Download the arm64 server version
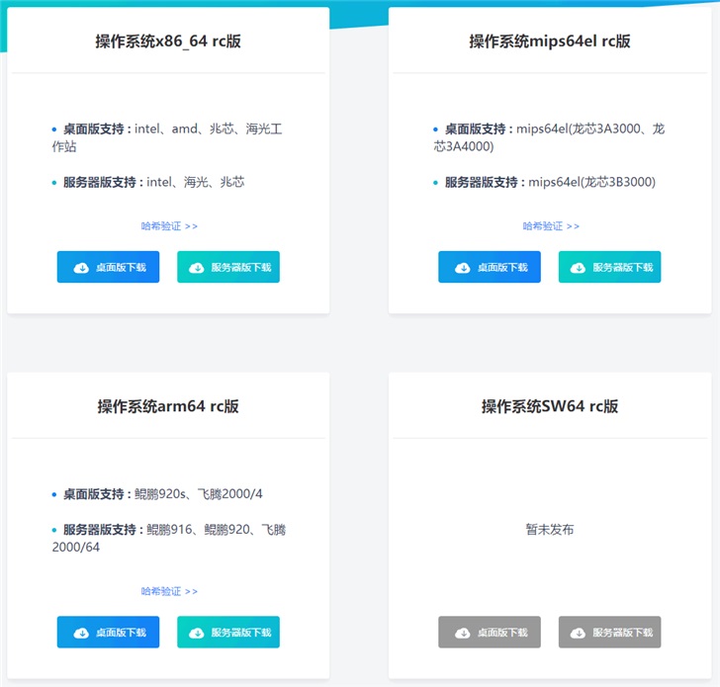This screenshot has width=720, height=687. [x=228, y=632]
